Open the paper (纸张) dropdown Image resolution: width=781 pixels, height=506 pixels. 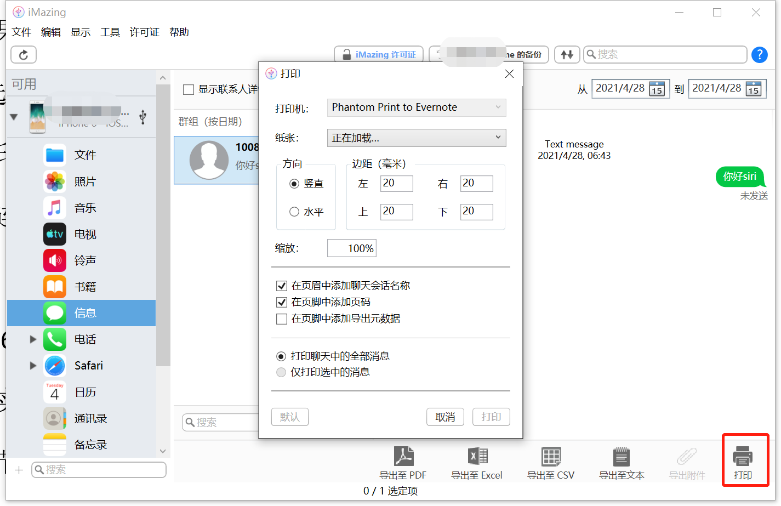pyautogui.click(x=417, y=138)
